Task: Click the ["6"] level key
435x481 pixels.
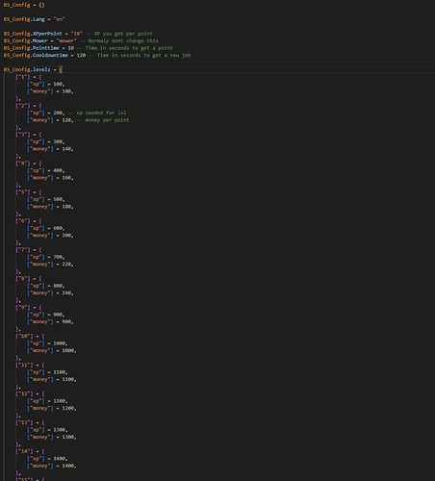Action: pos(23,221)
